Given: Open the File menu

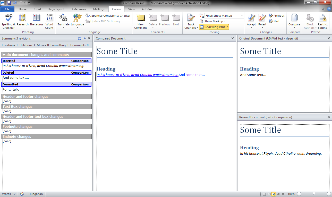Looking at the screenshot, I should [x=7, y=9].
